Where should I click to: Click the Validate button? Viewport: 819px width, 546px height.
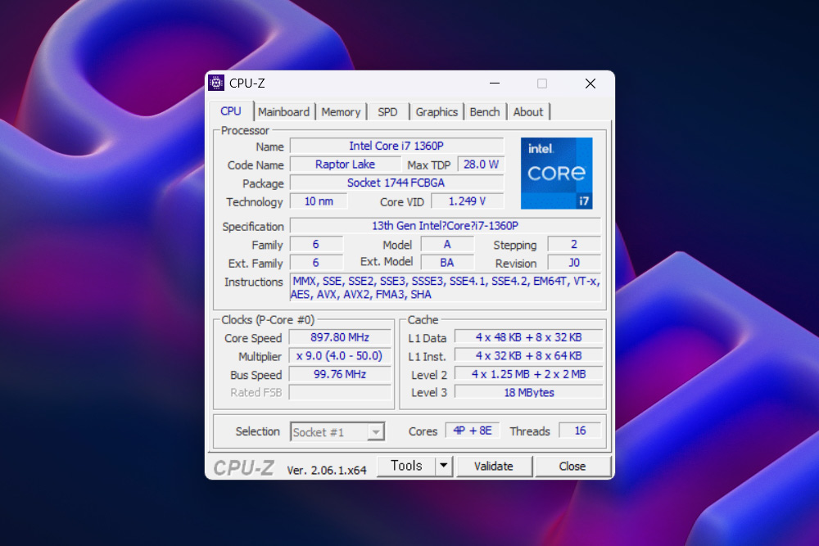click(494, 466)
